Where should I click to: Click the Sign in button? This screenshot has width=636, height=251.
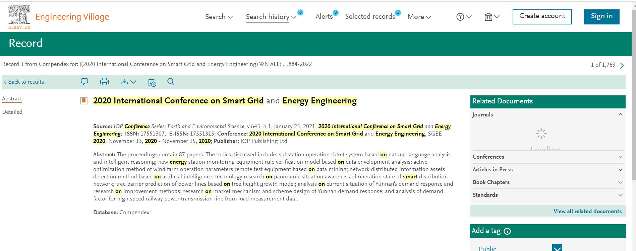(x=601, y=17)
